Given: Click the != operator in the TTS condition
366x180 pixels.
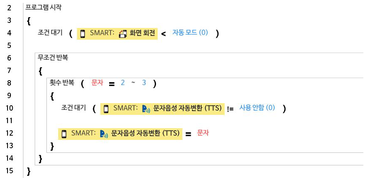Looking at the screenshot, I should tap(230, 109).
